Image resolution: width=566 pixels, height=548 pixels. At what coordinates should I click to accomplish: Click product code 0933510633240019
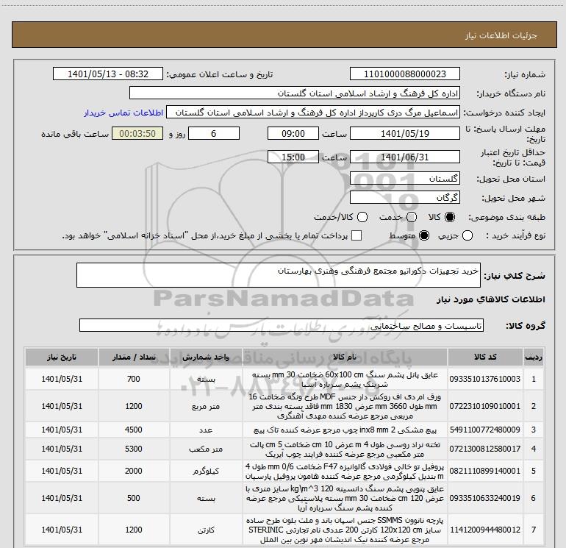485,498
